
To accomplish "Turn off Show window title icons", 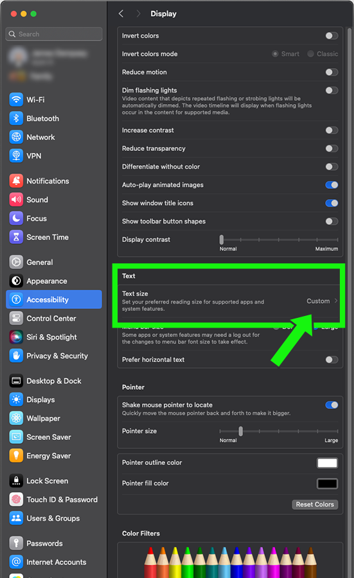I will pyautogui.click(x=332, y=203).
